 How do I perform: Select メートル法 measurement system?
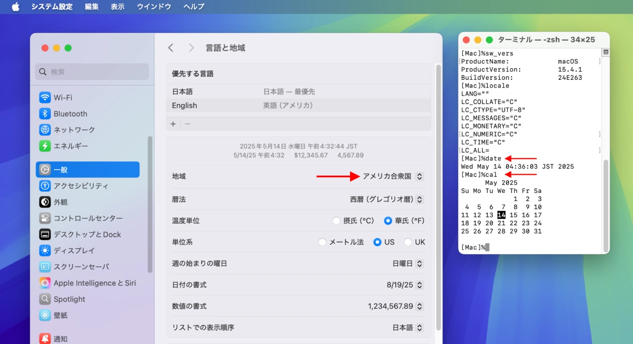pos(322,242)
